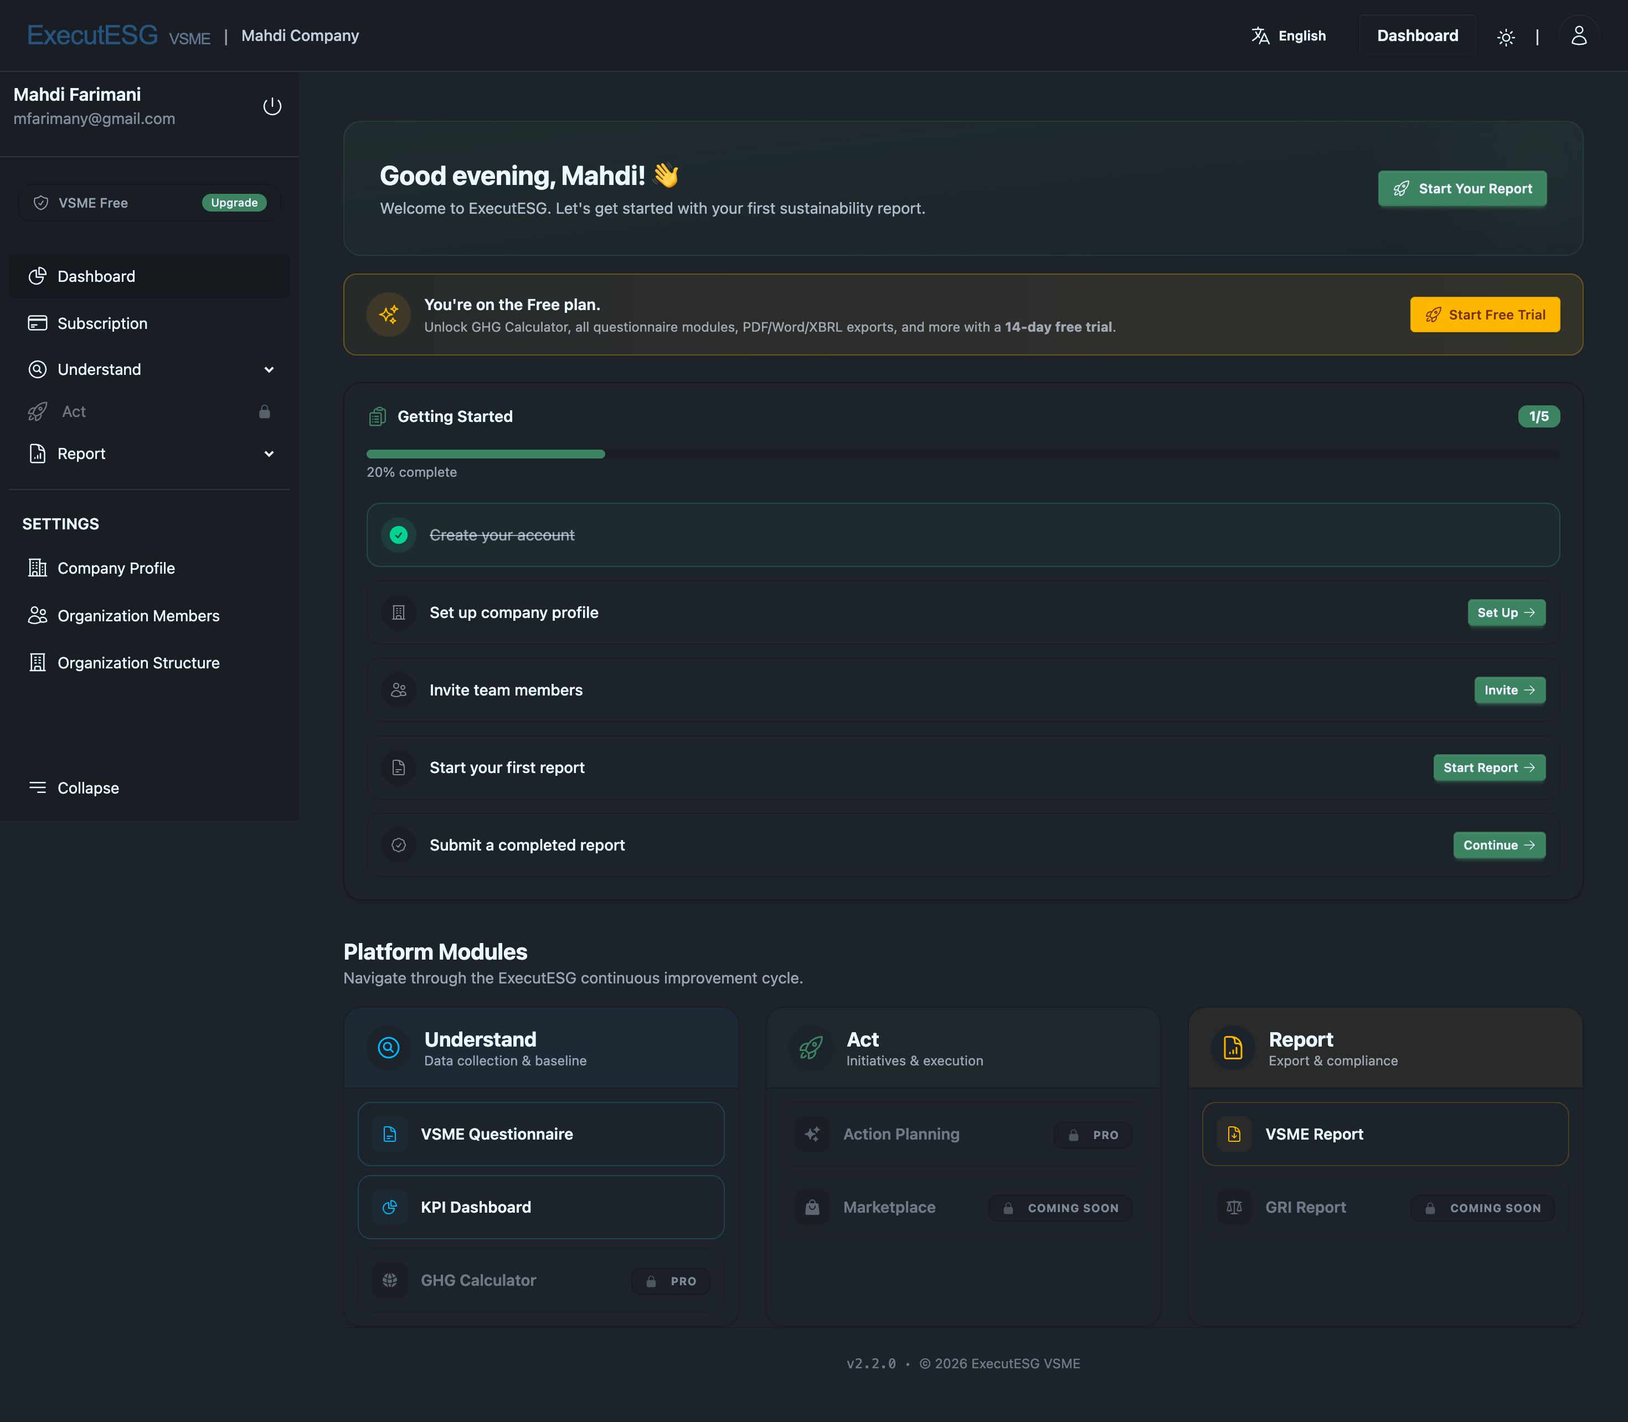Click the check circle in Submit a completed report row
The height and width of the screenshot is (1422, 1628).
pos(398,845)
